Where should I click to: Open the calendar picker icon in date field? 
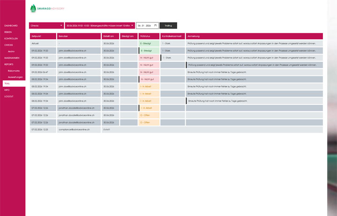tap(156, 25)
